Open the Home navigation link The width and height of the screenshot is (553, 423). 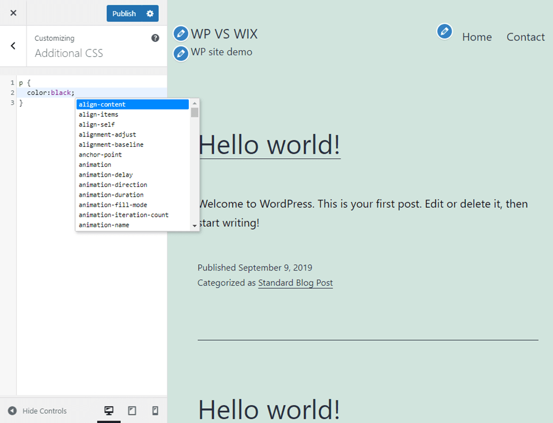477,37
